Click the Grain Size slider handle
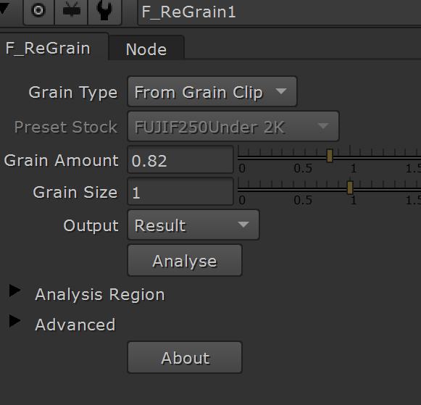Viewport: 421px width, 405px height. click(349, 188)
